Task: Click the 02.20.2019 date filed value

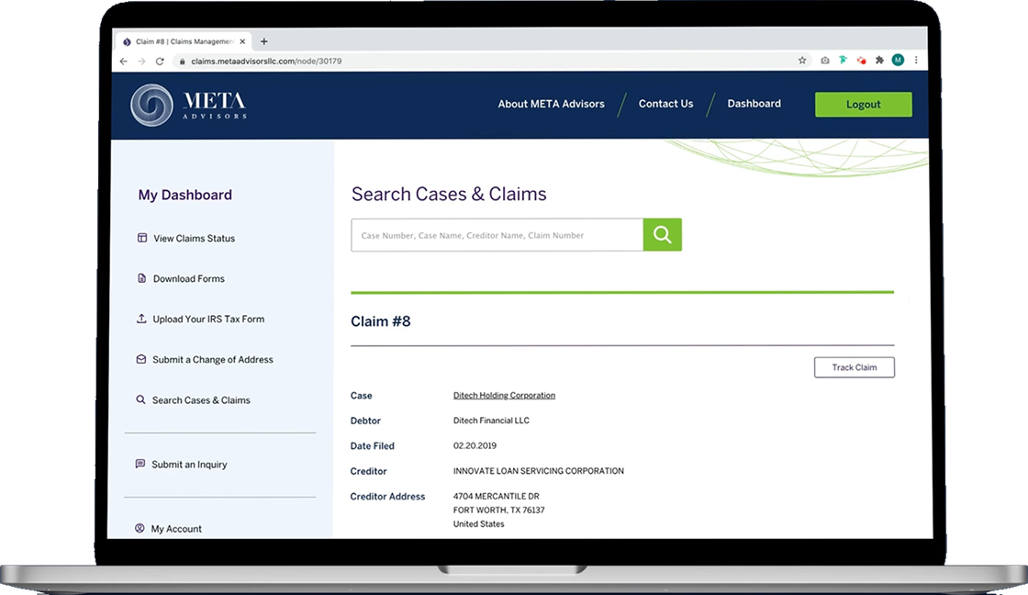Action: click(475, 445)
